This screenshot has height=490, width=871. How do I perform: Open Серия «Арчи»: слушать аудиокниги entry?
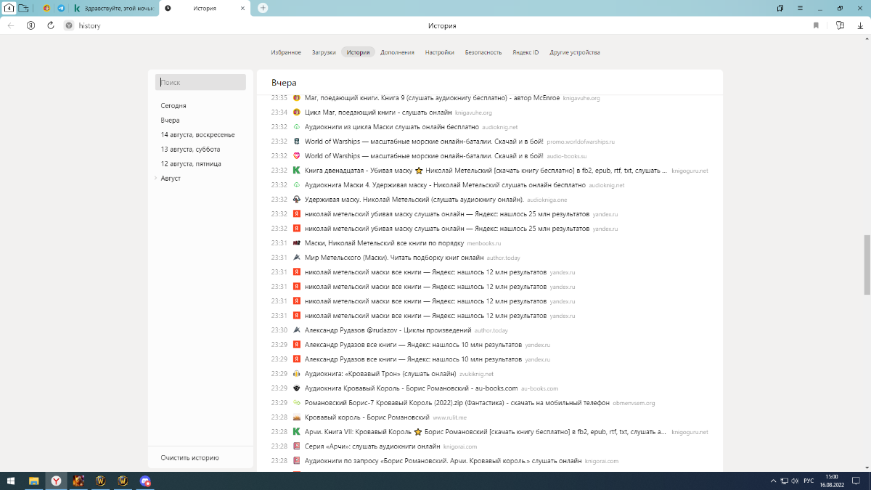tap(372, 446)
